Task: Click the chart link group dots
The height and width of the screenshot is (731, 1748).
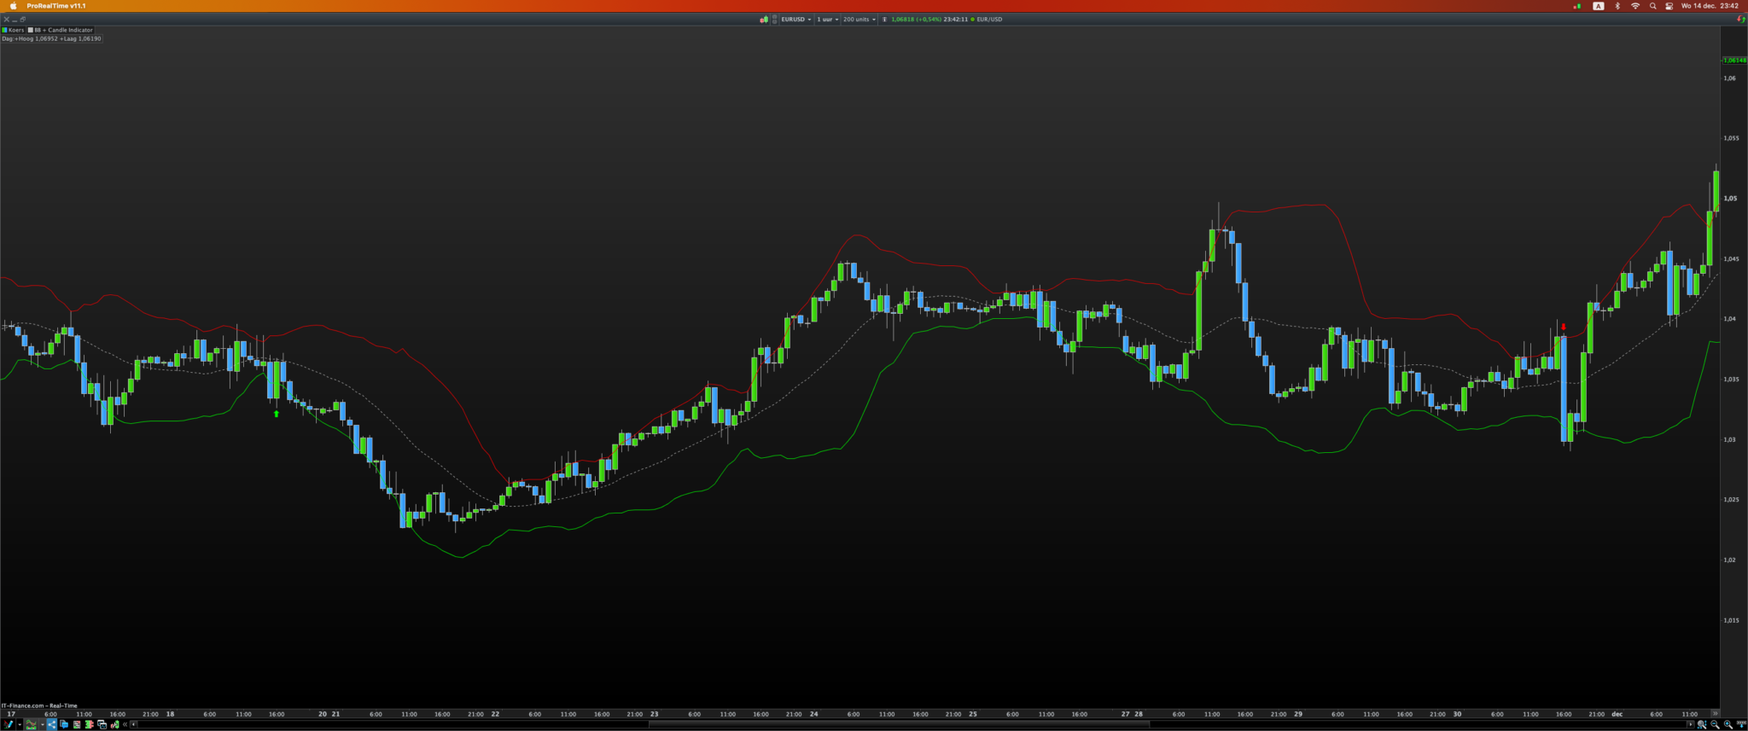Action: pyautogui.click(x=775, y=19)
